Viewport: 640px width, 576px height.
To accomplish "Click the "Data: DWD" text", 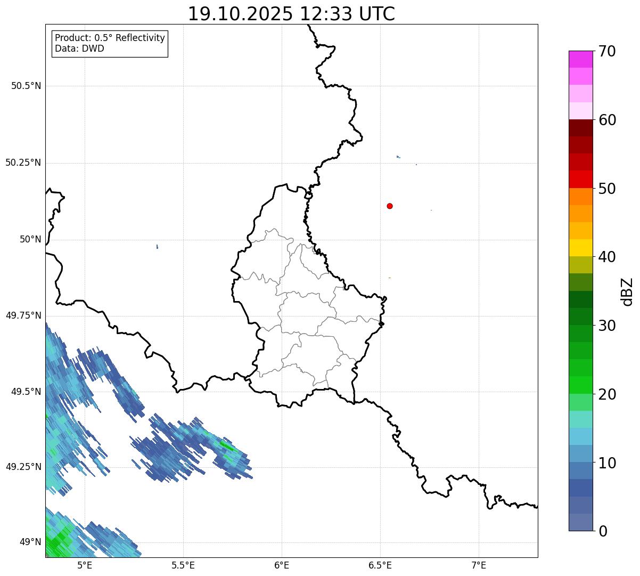I will tap(79, 48).
